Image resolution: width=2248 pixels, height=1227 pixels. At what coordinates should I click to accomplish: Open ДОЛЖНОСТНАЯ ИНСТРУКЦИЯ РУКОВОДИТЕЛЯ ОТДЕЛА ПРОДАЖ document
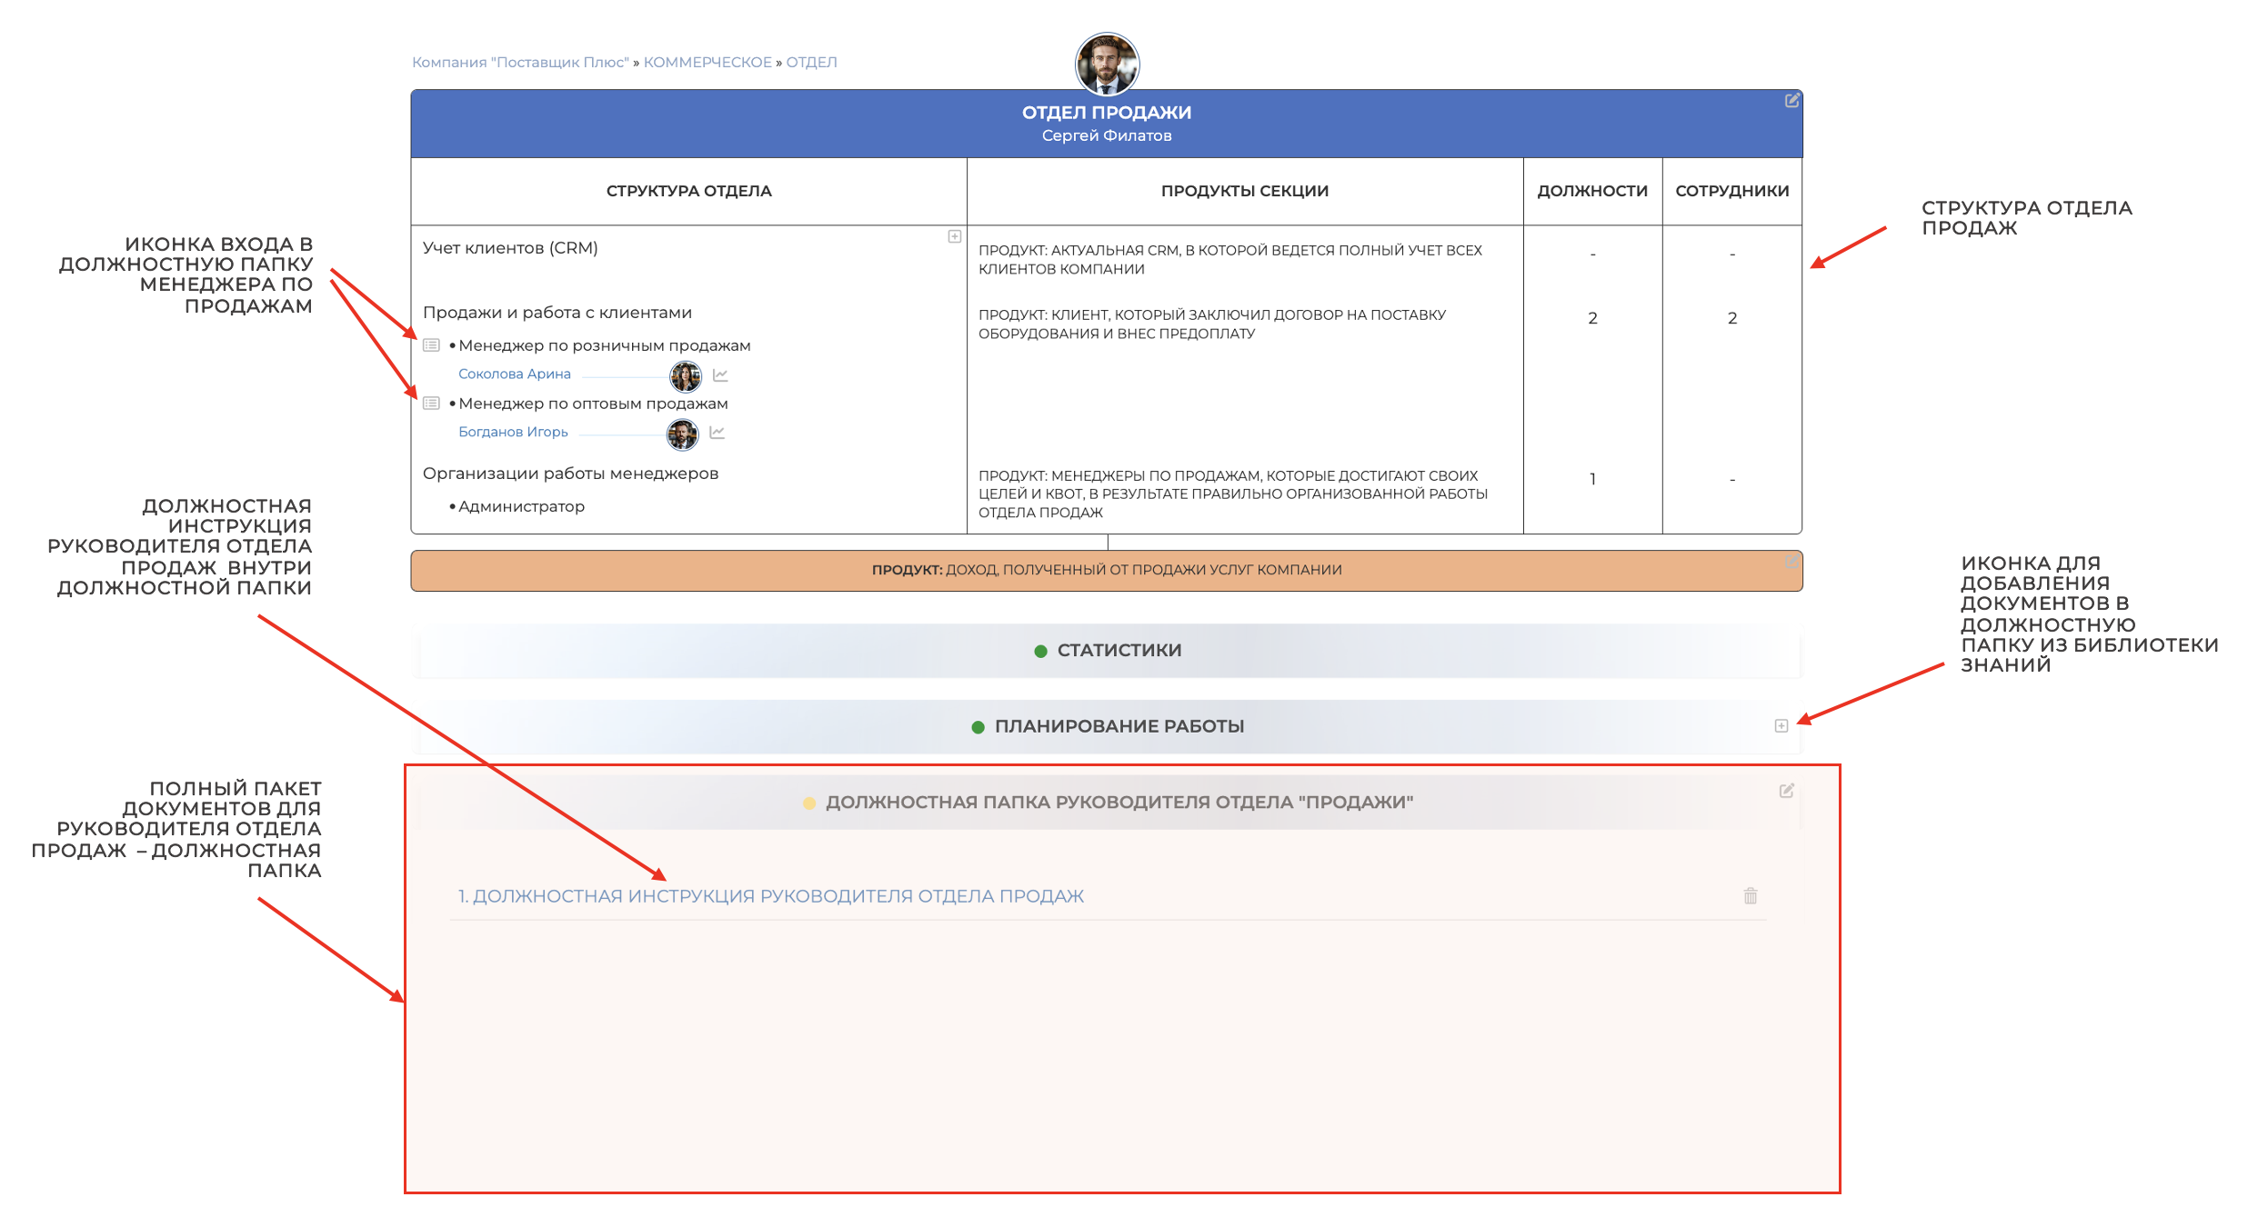click(x=771, y=896)
